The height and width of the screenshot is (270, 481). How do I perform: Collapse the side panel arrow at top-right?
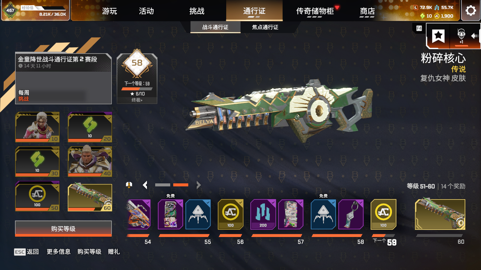(475, 36)
